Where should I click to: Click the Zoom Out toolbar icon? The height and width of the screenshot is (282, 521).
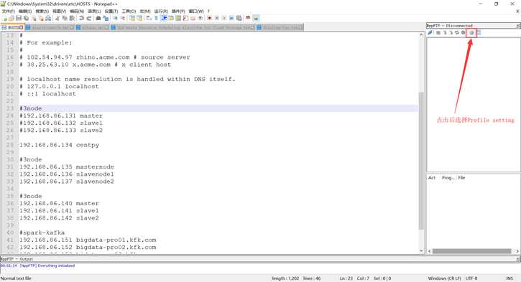(x=123, y=18)
